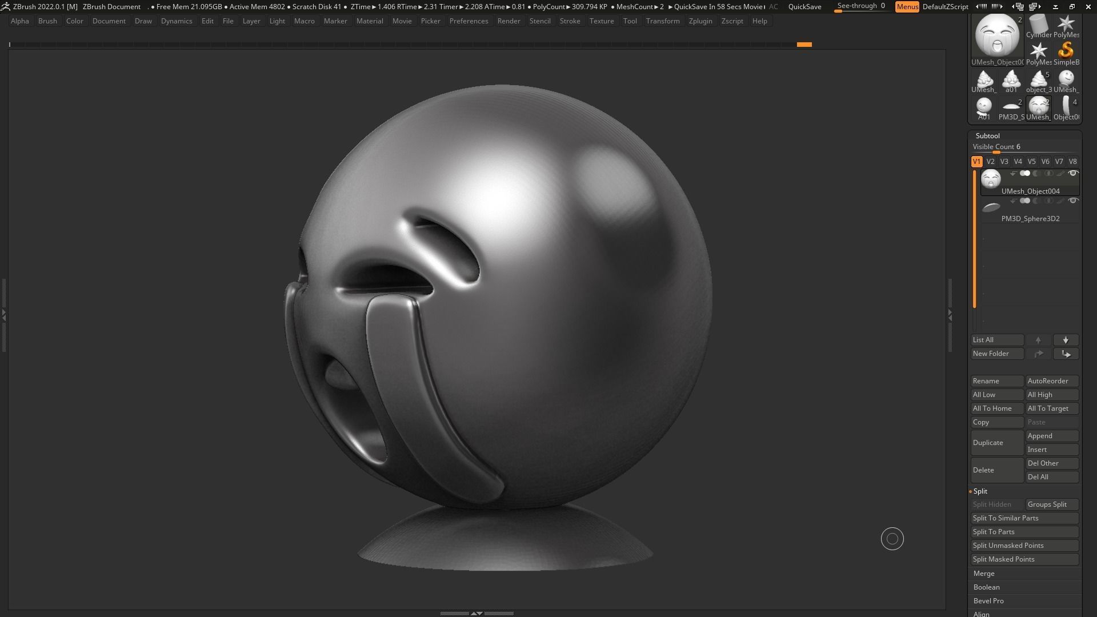This screenshot has width=1097, height=617.
Task: Select PolyMesh star tool below Cylinder
Action: (1039, 54)
